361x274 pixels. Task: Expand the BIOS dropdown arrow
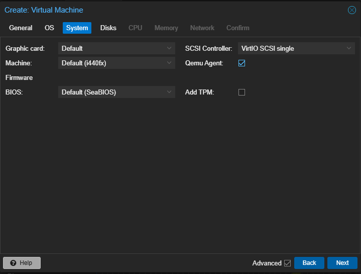pos(169,93)
